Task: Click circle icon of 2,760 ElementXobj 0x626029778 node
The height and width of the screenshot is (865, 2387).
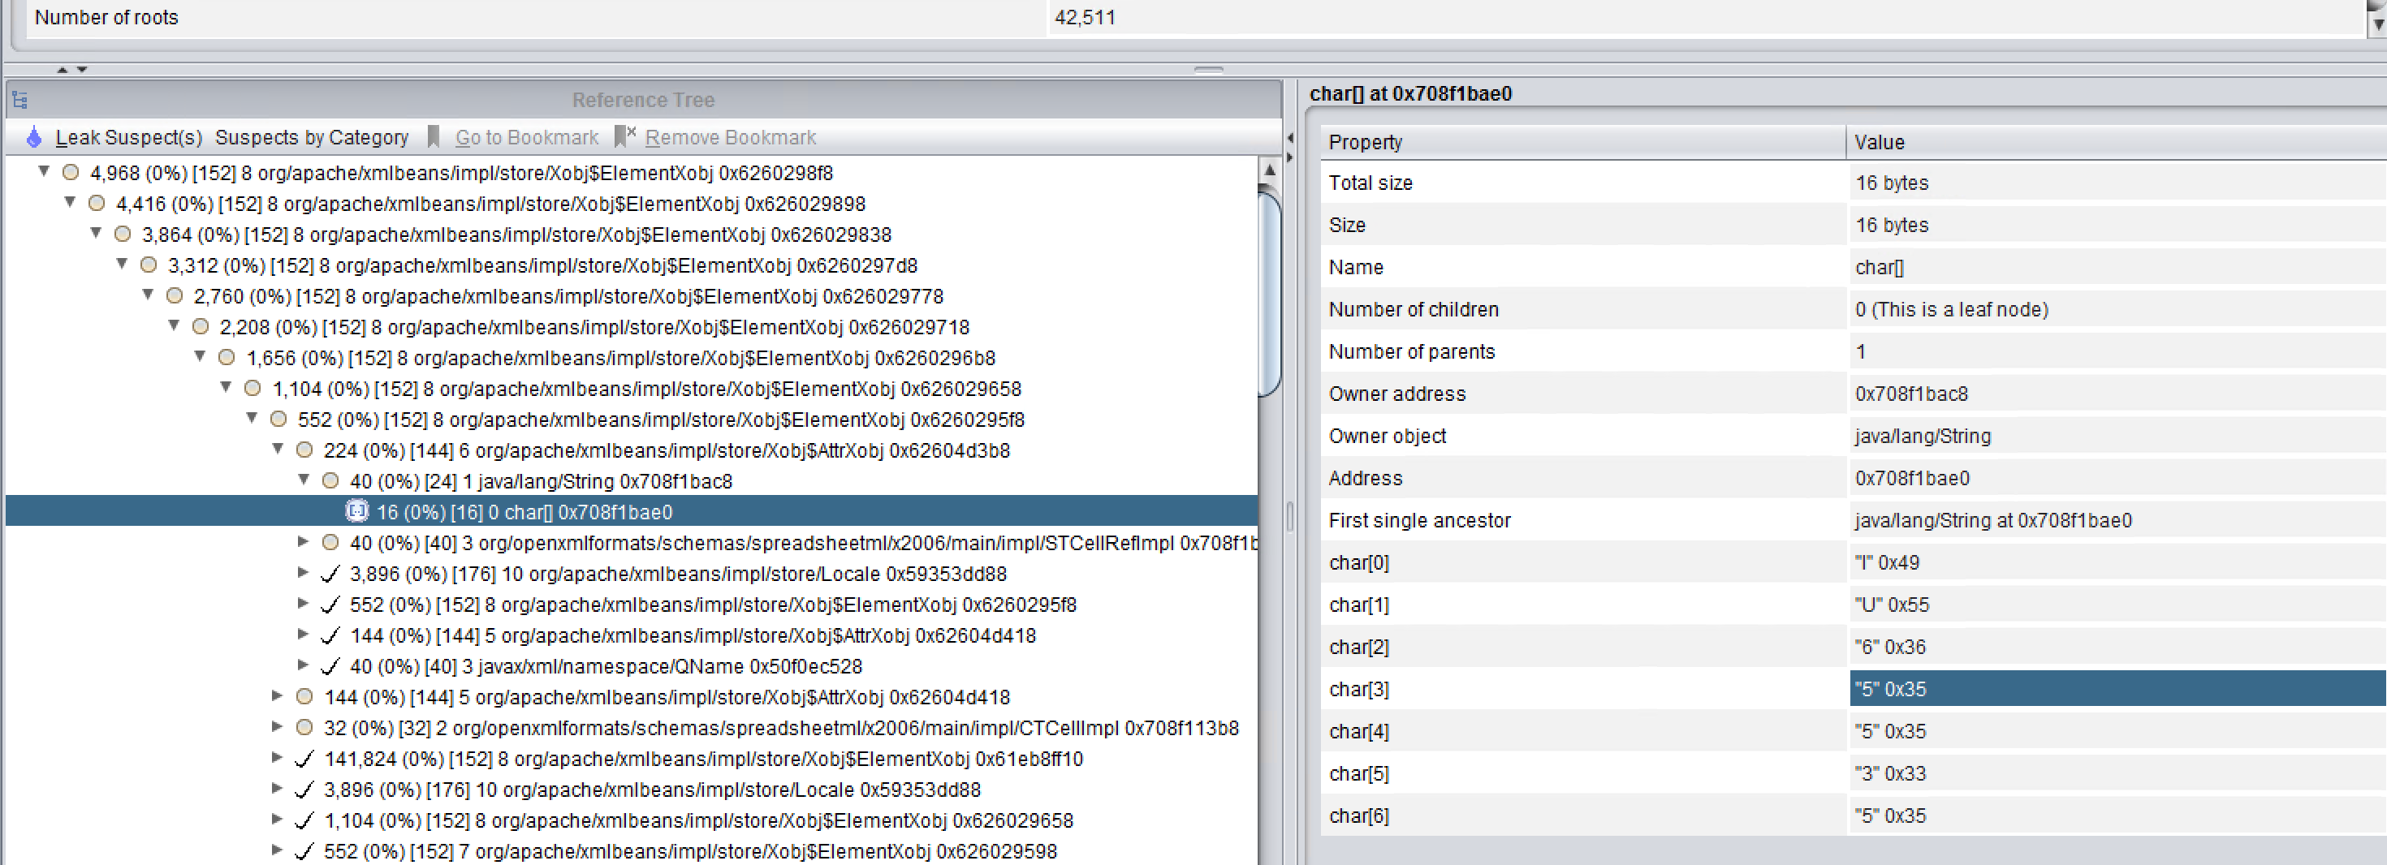Action: pyautogui.click(x=175, y=295)
